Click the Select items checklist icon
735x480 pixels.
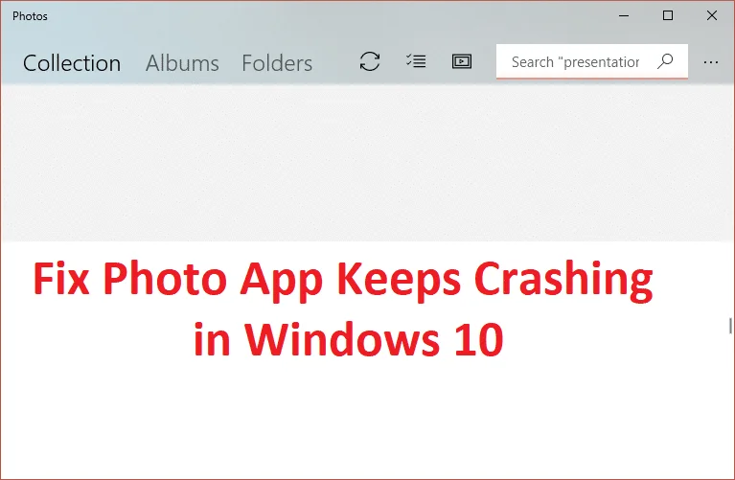click(416, 61)
